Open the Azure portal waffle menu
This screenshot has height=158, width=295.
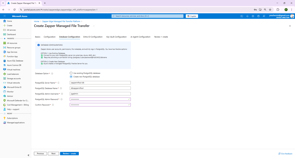coord(5,16)
